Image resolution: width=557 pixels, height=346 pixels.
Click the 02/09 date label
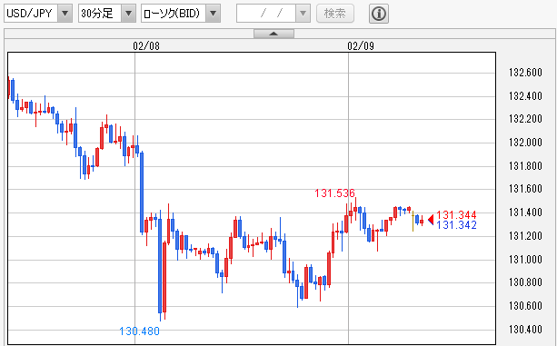pos(361,45)
